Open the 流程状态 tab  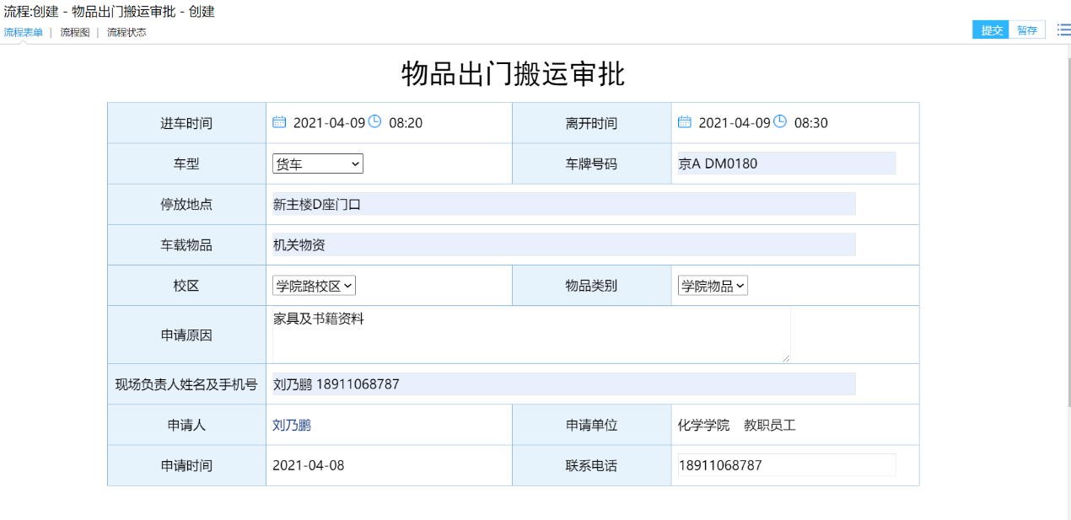coord(126,32)
